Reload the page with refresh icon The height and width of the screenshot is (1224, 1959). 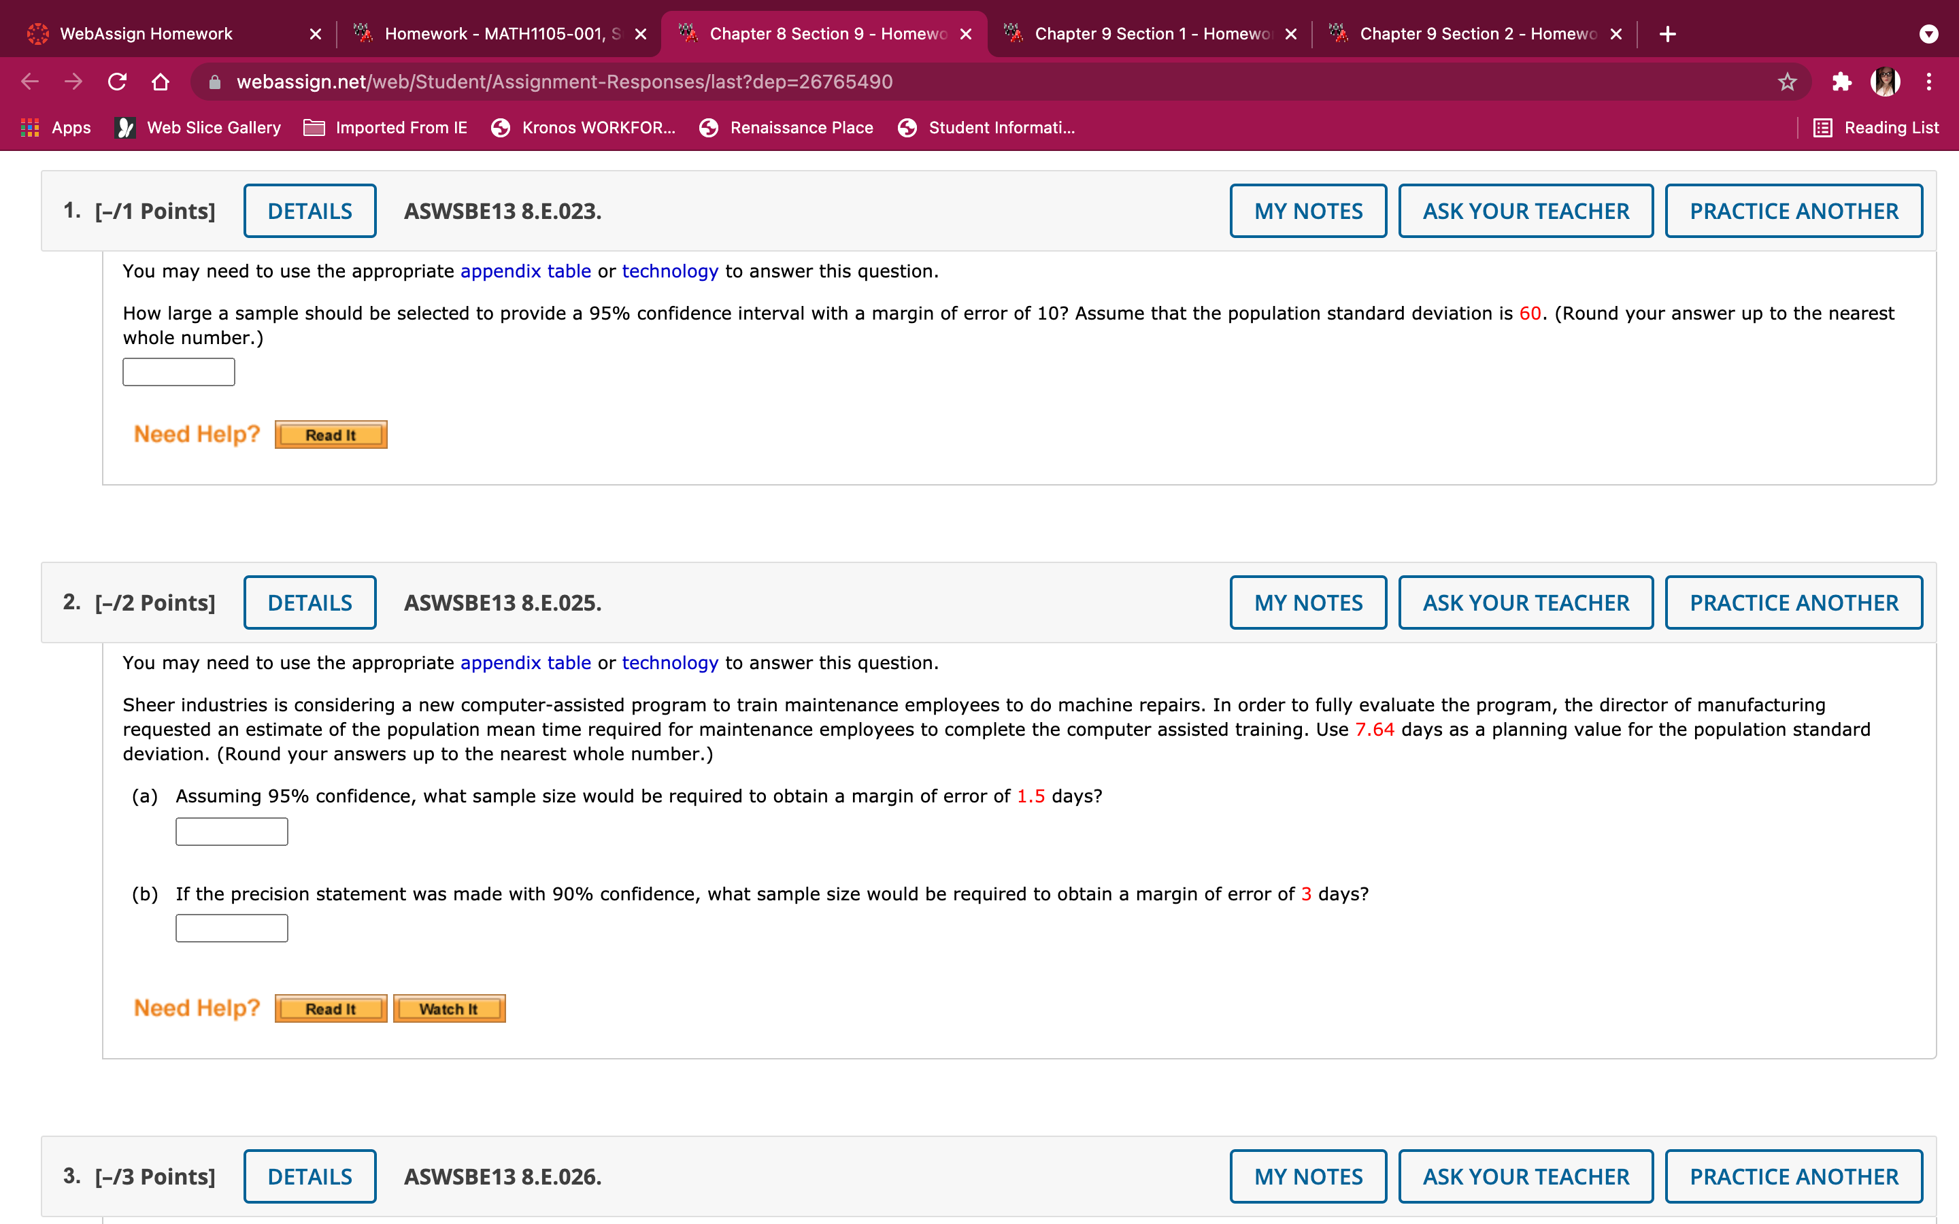point(118,82)
